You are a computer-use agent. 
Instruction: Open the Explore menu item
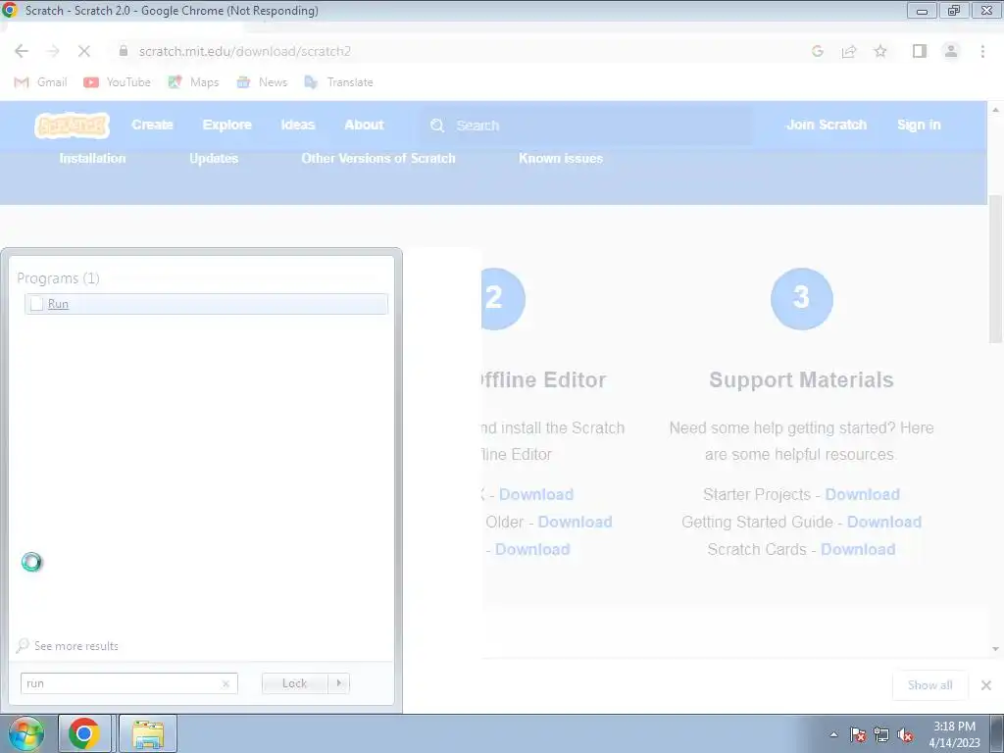coord(227,125)
